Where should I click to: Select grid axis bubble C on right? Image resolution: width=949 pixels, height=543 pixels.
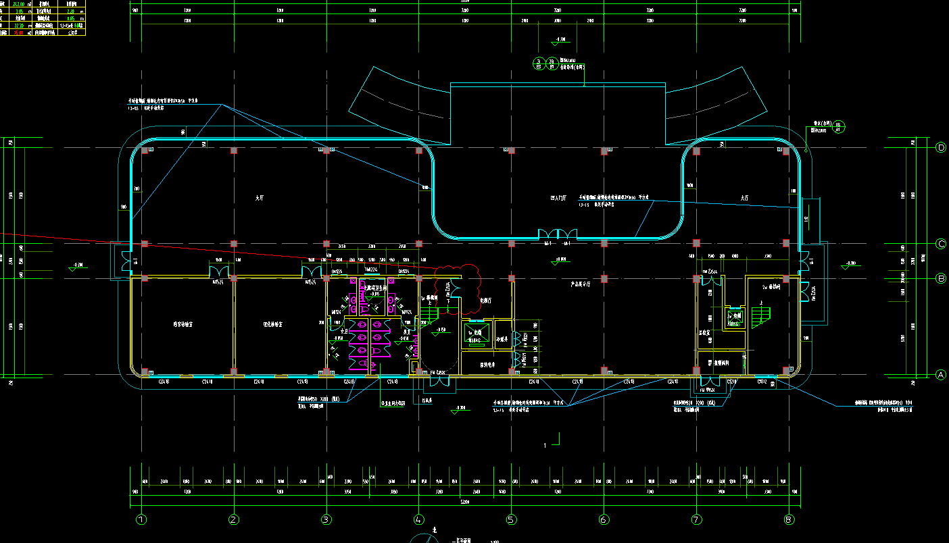click(940, 244)
